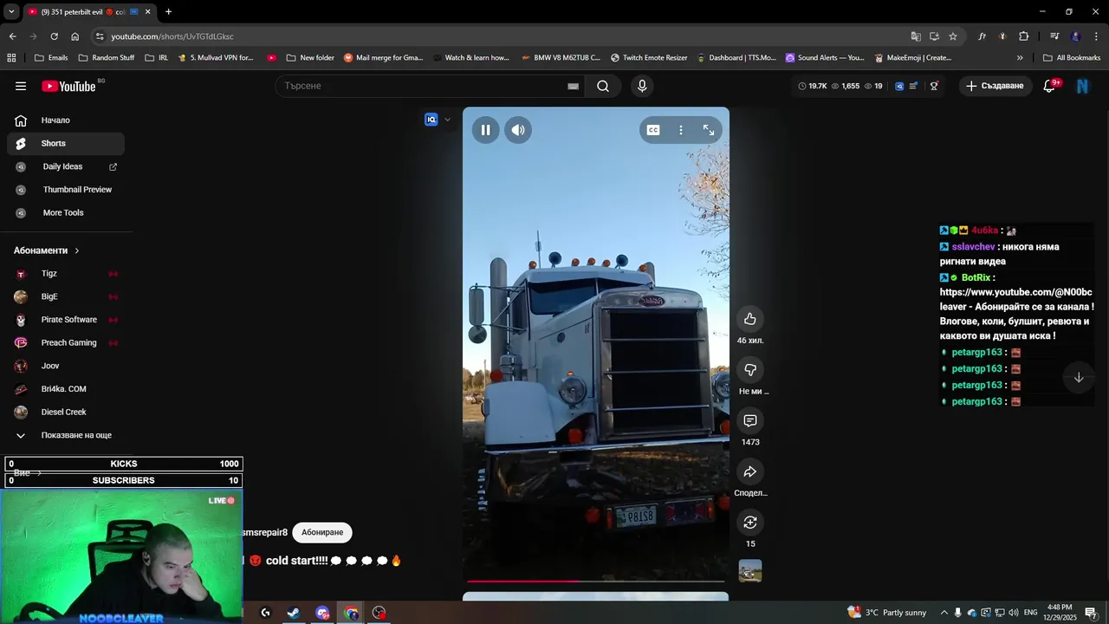Bookmark this page with the star
The width and height of the screenshot is (1109, 624).
(953, 36)
